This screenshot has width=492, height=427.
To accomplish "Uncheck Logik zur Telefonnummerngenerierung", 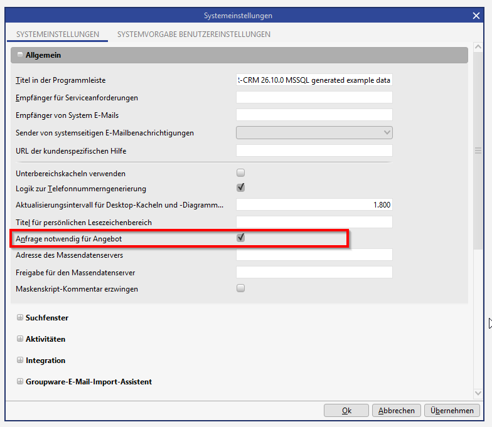I will click(241, 188).
